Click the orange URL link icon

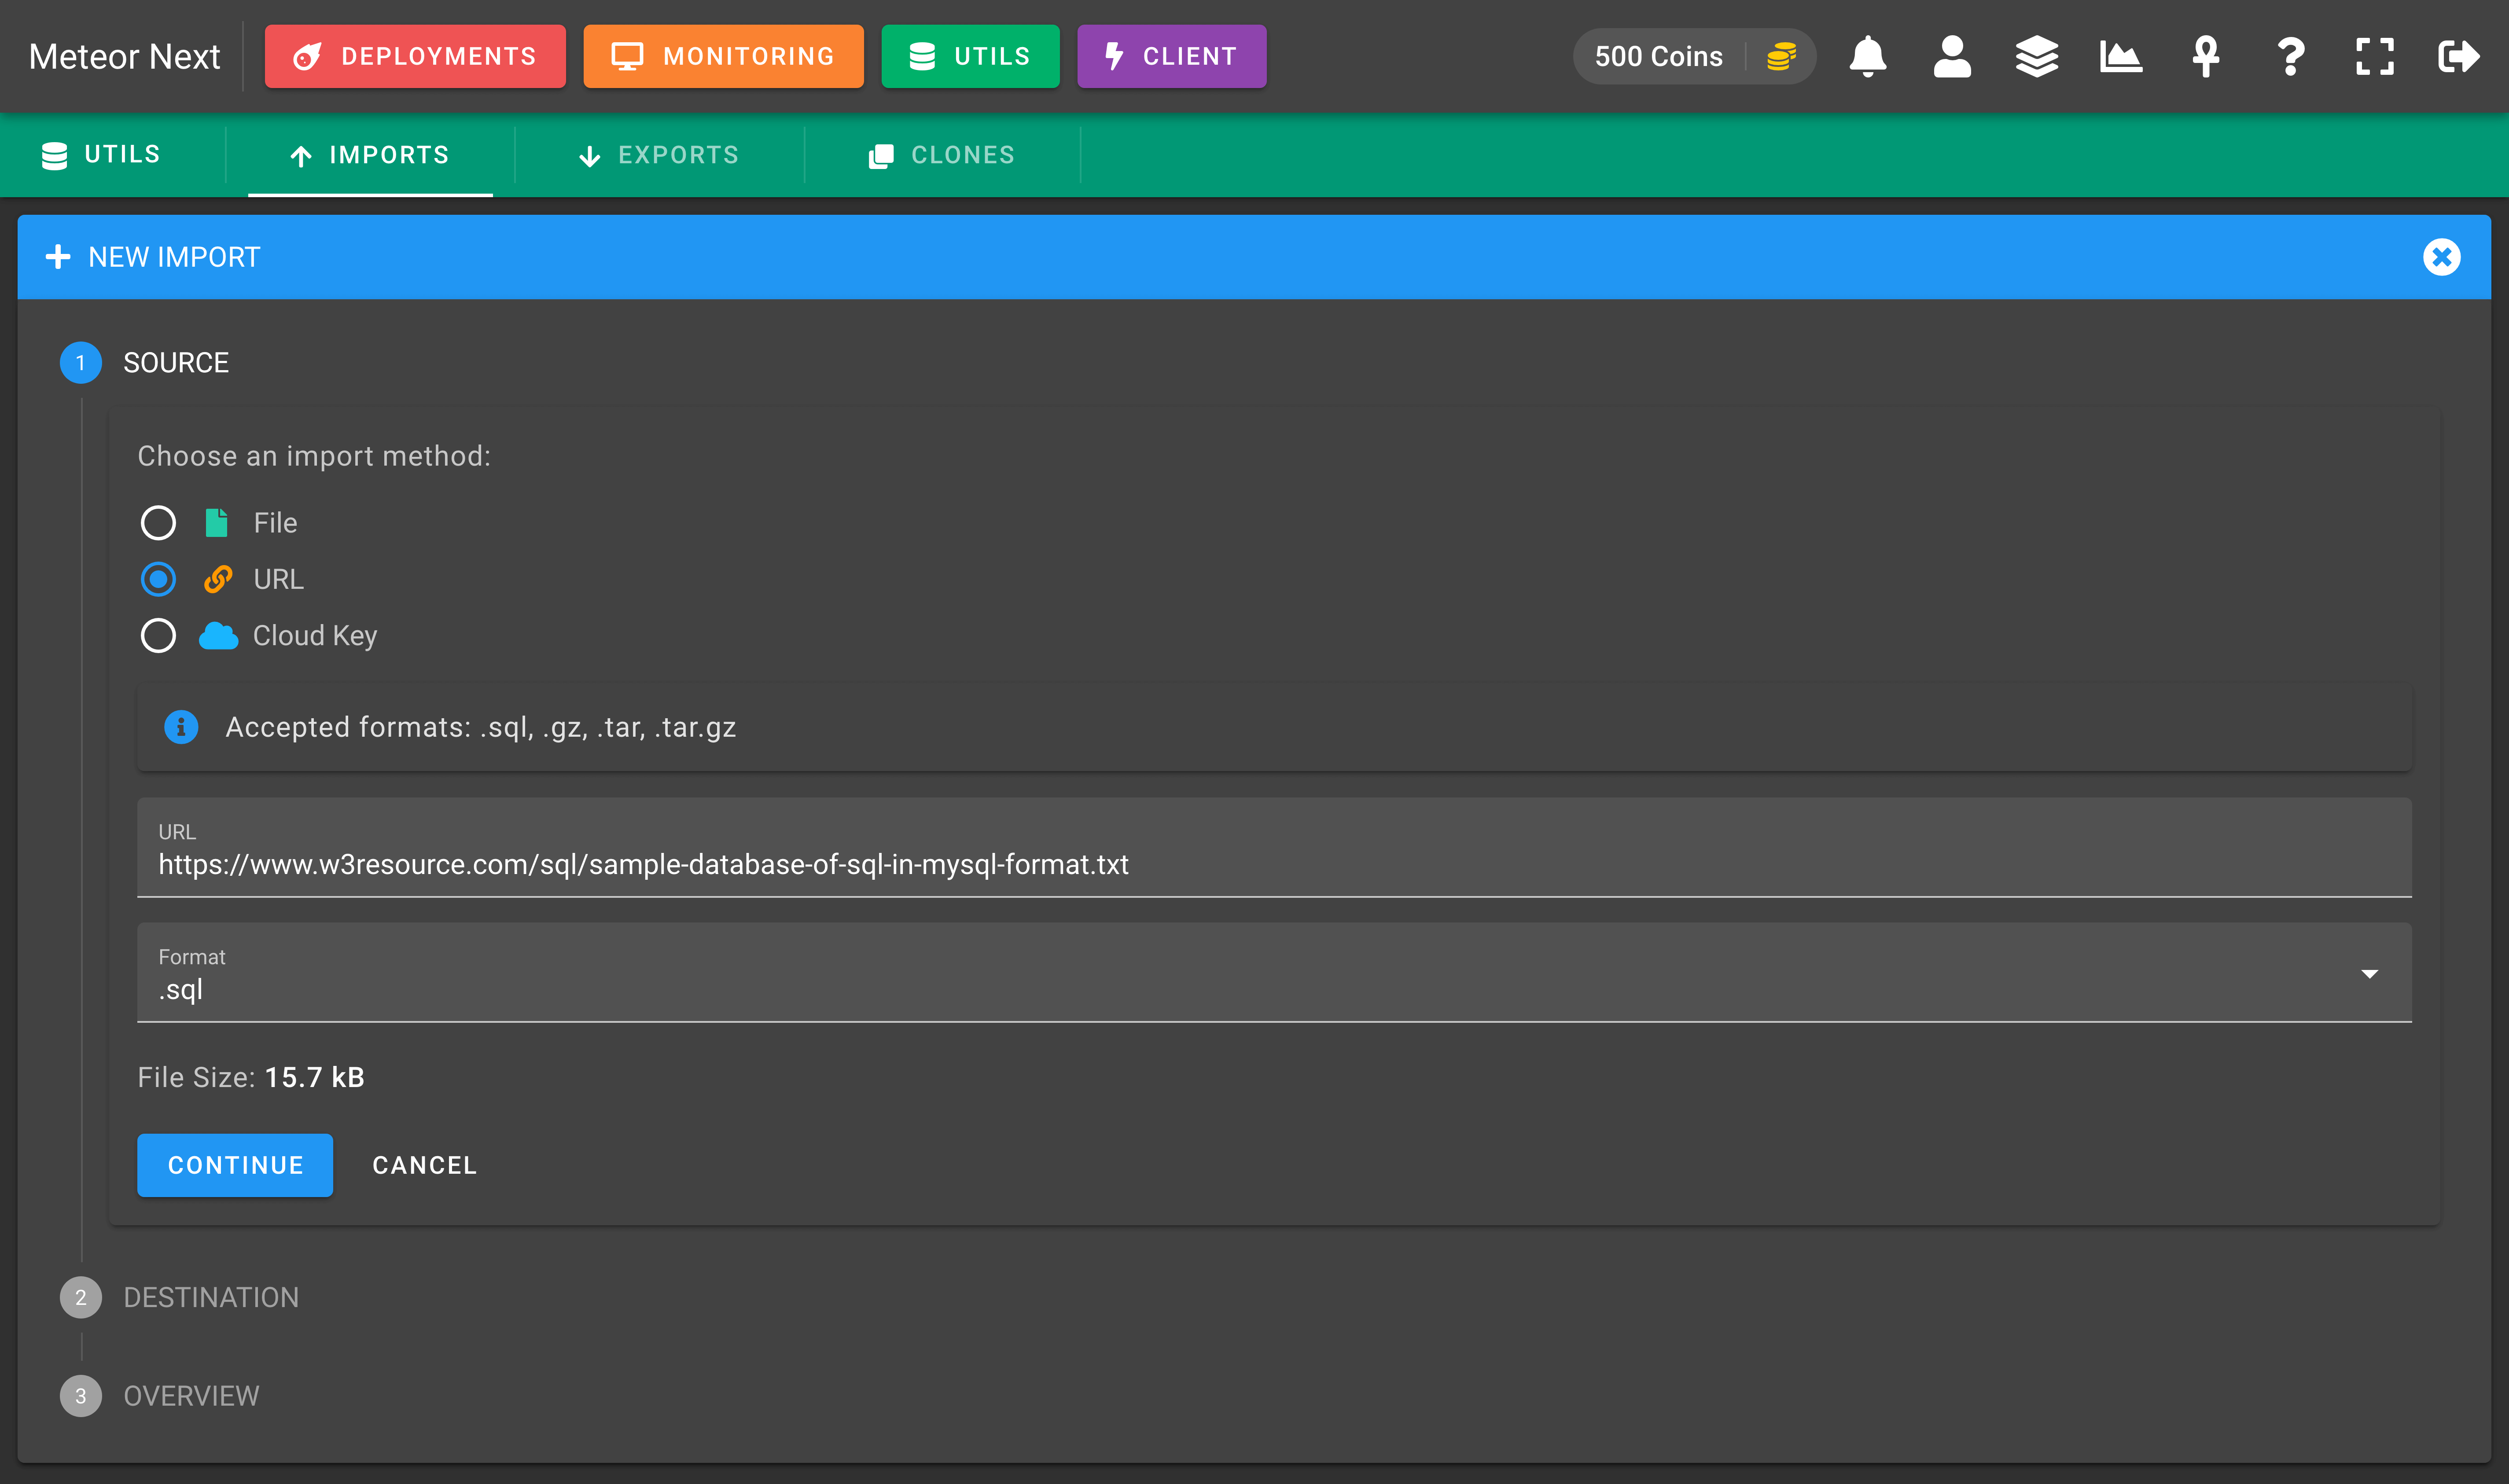point(218,579)
